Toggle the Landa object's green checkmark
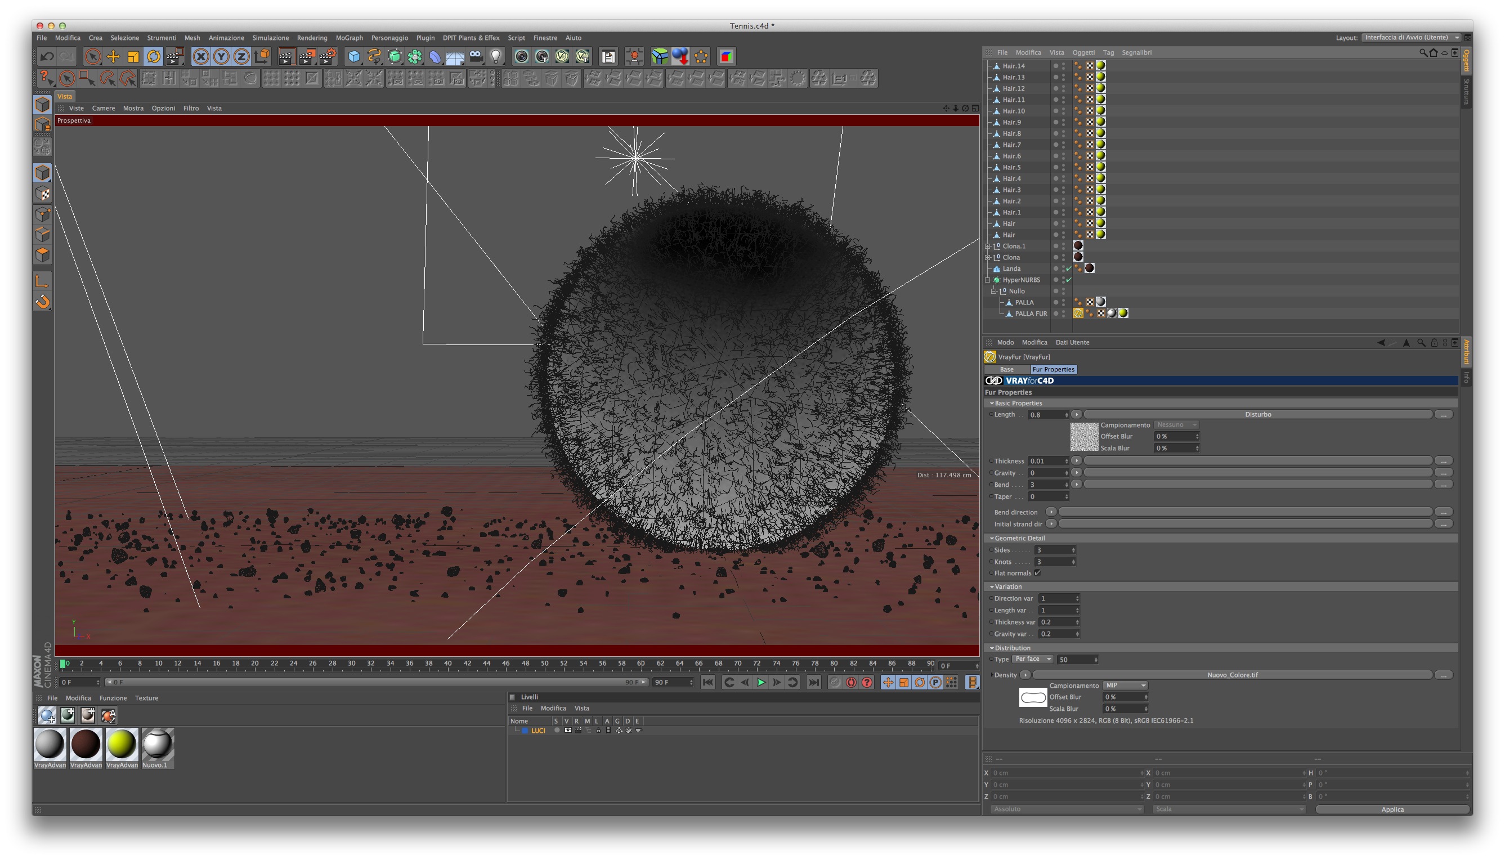 [1068, 269]
